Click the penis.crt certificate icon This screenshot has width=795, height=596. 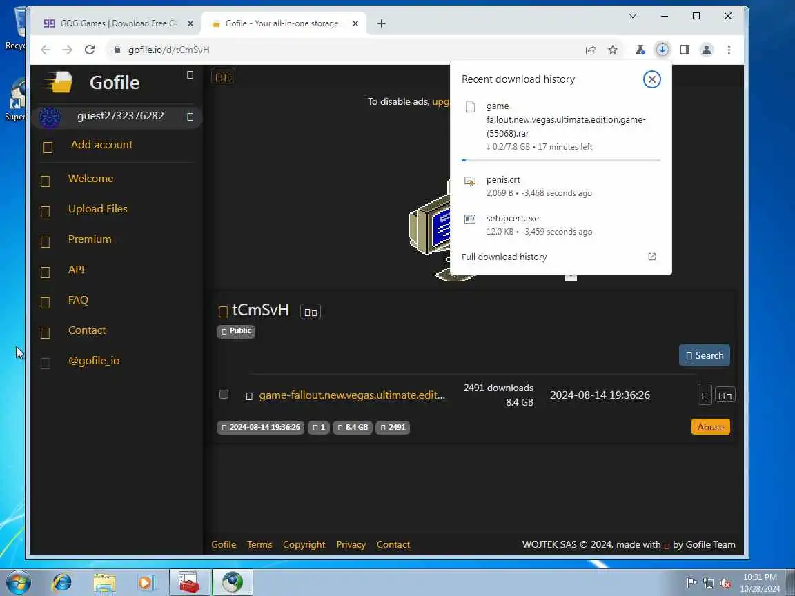pos(470,181)
